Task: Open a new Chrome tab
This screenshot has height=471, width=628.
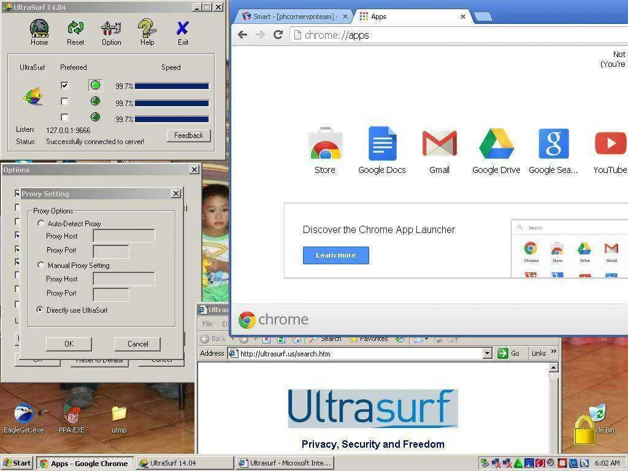Action: click(x=483, y=17)
